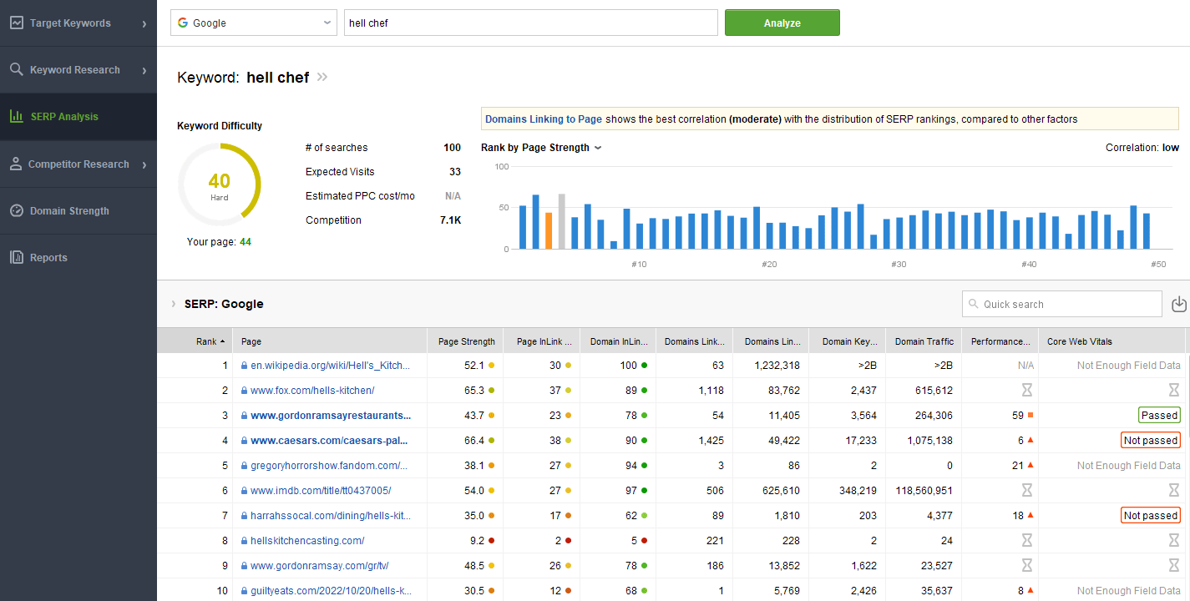Click orange square next to performance score 59
The image size is (1190, 601).
(1030, 416)
